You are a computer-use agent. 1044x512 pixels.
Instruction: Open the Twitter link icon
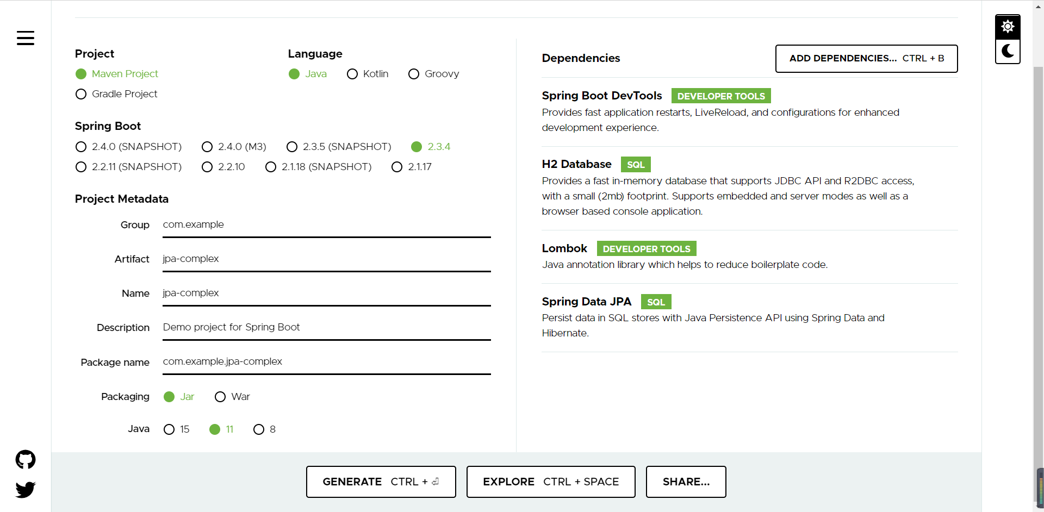(x=26, y=490)
